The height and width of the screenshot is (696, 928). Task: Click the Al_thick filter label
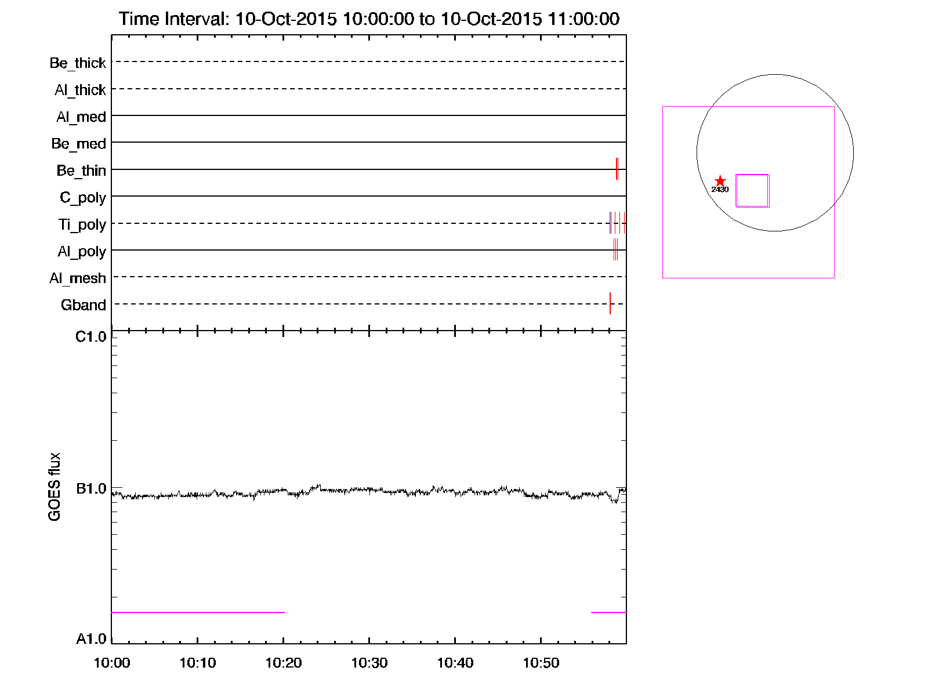[x=80, y=90]
